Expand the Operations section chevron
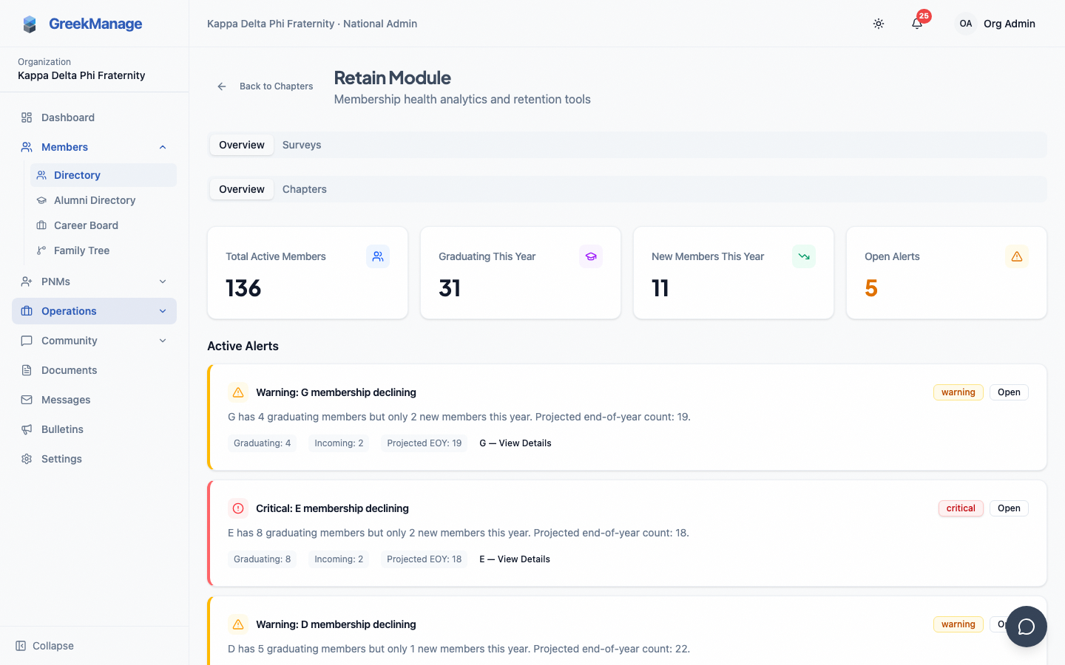Image resolution: width=1065 pixels, height=665 pixels. (163, 311)
